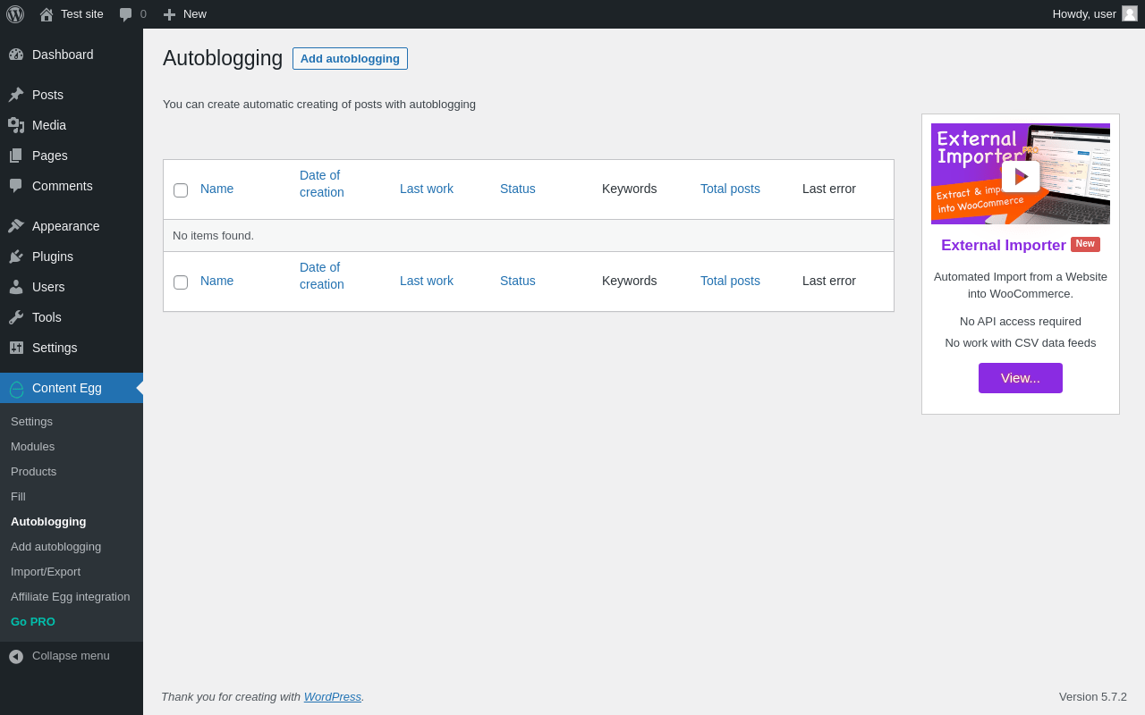1145x715 pixels.
Task: Click the WordPress logo icon
Action: pyautogui.click(x=15, y=14)
